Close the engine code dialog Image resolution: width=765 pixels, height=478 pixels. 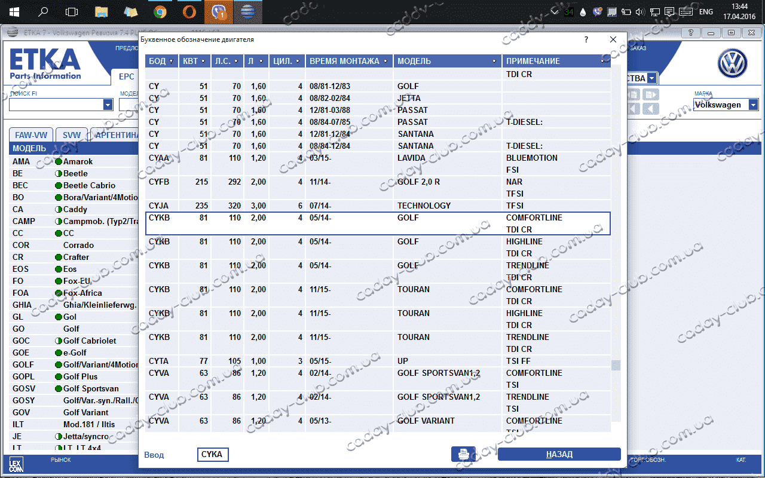coord(613,39)
